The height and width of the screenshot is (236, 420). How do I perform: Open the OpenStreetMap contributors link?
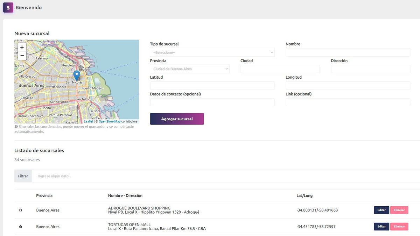109,122
